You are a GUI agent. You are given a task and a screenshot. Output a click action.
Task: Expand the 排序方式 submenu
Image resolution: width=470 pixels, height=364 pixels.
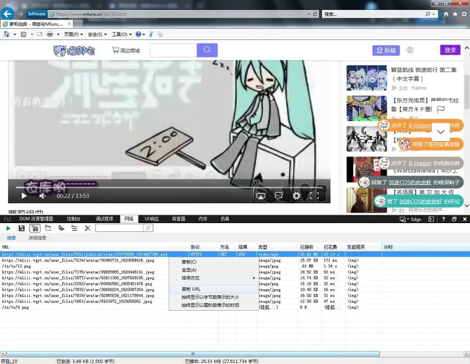coord(214,278)
